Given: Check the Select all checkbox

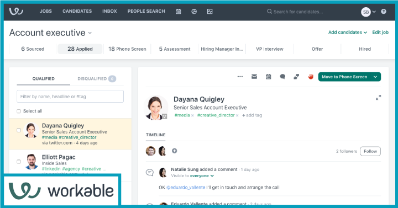Looking at the screenshot, I should click(19, 111).
